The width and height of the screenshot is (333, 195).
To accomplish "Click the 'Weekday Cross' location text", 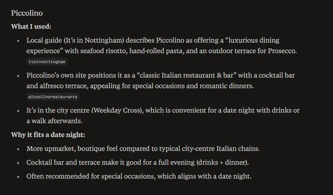I will (117, 110).
